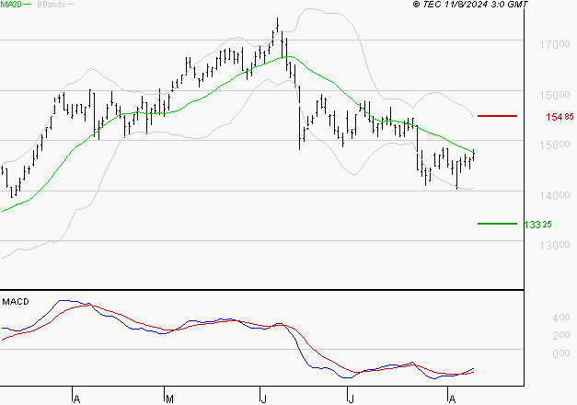
Task: Click the green 133.25 support value
Action: 537,225
